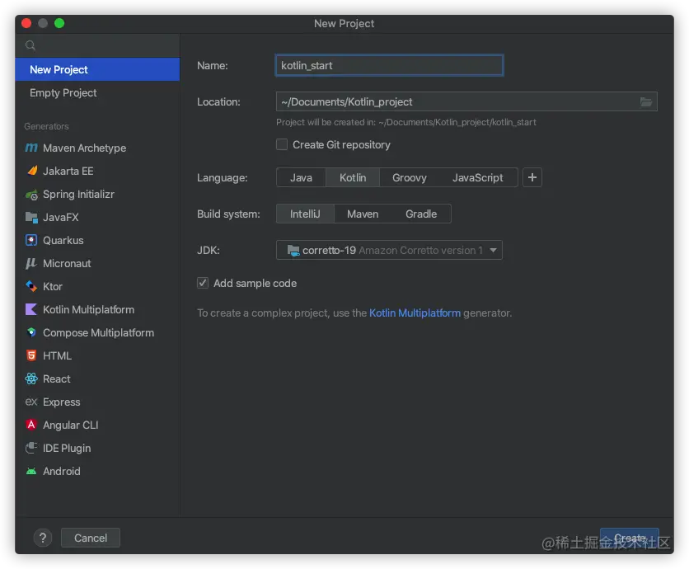The height and width of the screenshot is (569, 689).
Task: Select Spring Initializr generator label
Action: tap(78, 195)
